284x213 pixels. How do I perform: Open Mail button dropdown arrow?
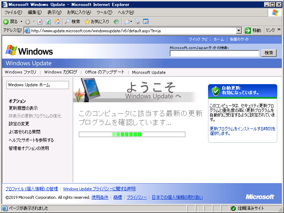[131, 22]
